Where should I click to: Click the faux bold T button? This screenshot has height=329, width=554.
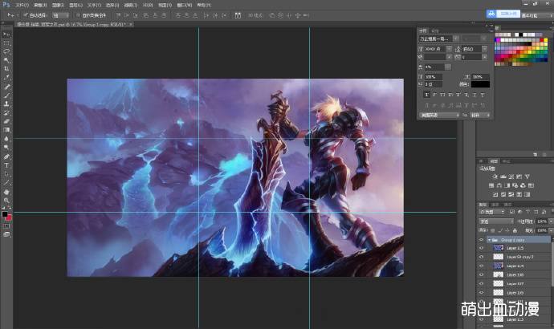pyautogui.click(x=426, y=95)
